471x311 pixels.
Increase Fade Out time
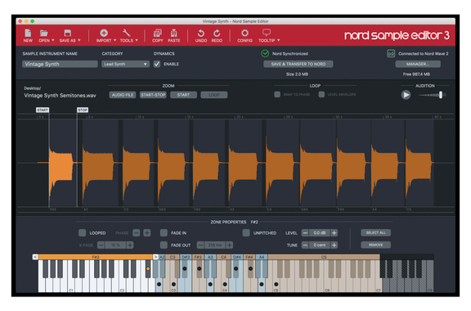230,246
